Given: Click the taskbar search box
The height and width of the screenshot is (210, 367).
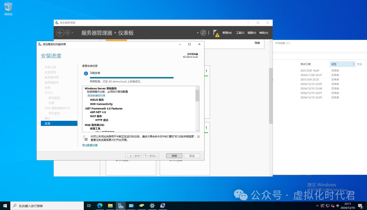Looking at the screenshot, I should coord(47,206).
